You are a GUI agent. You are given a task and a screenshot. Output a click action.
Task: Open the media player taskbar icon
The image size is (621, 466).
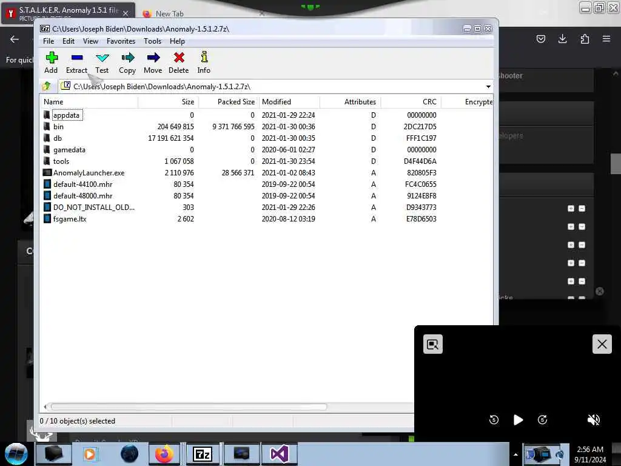pyautogui.click(x=90, y=454)
